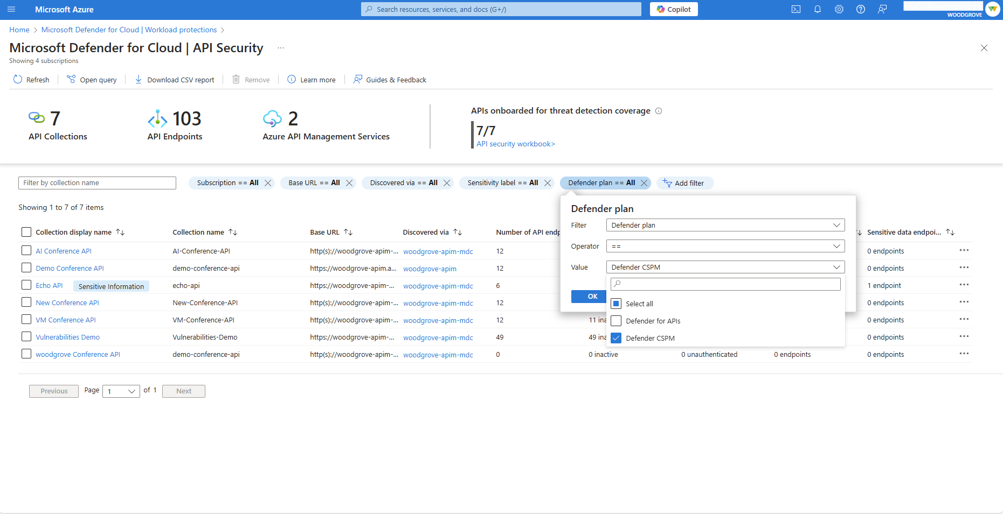Collapse the Value dropdown showing Defender CSPM
Viewport: 1003px width, 514px height.
725,267
